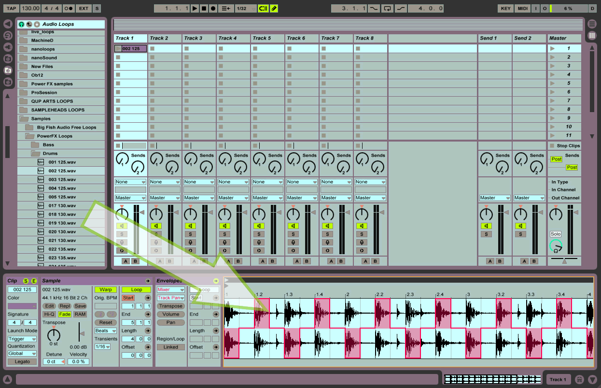The image size is (601, 388).
Task: Select the Master track header
Action: coord(564,38)
